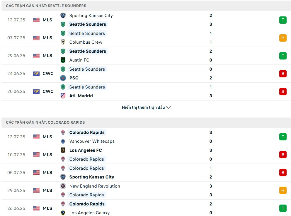Select the orange H badge for New England Revolution match

click(x=283, y=191)
